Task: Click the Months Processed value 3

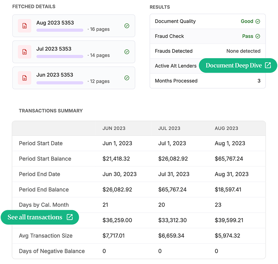Action: [x=259, y=81]
